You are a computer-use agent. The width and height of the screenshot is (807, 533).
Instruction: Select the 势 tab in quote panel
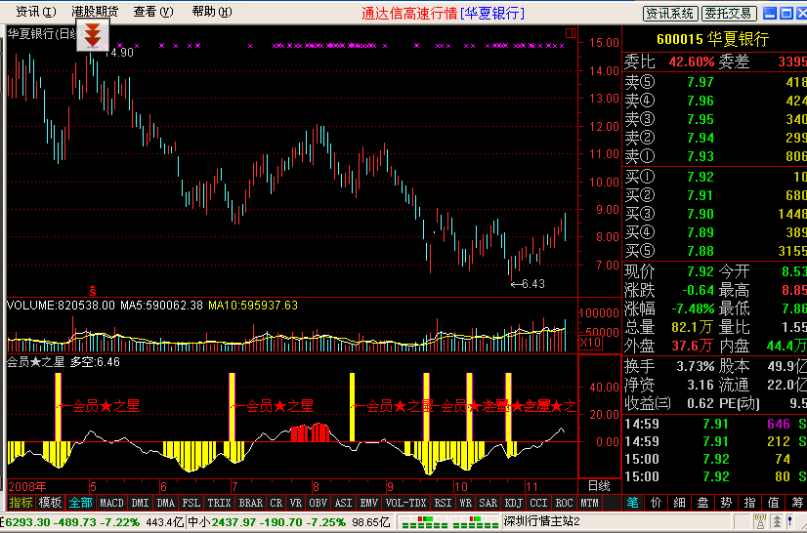click(x=726, y=503)
